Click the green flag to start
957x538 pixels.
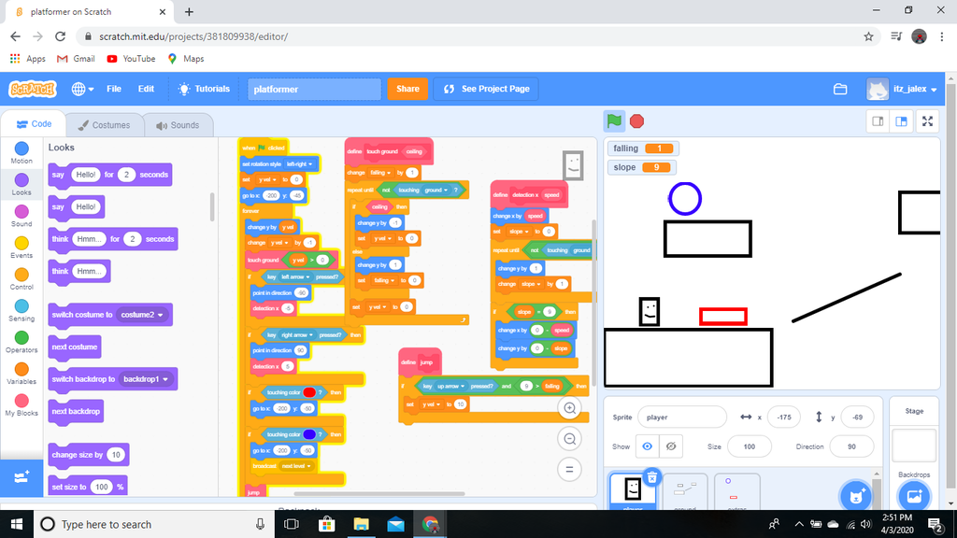(614, 121)
